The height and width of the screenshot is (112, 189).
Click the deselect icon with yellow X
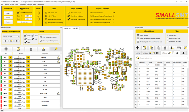point(186,48)
